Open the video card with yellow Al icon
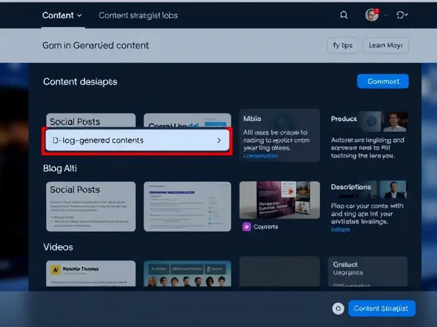Viewport: 437px width, 327px height. (91, 274)
